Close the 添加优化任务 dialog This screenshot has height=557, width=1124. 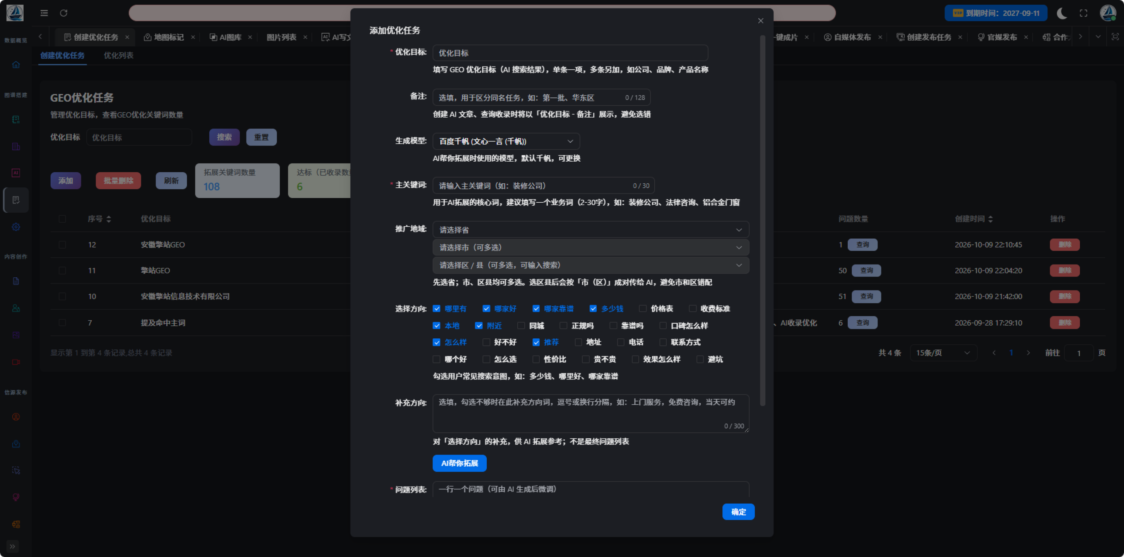pos(761,21)
